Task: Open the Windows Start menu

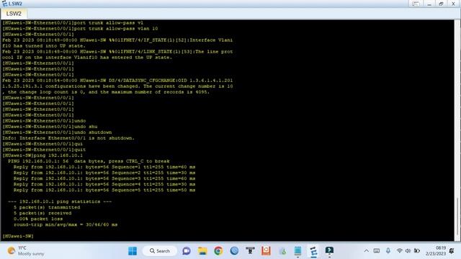Action: point(133,251)
